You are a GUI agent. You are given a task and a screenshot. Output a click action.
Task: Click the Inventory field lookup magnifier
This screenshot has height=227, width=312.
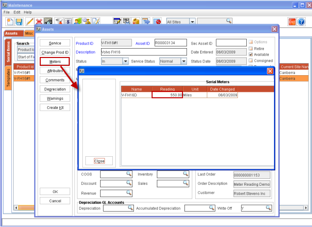[185, 174]
